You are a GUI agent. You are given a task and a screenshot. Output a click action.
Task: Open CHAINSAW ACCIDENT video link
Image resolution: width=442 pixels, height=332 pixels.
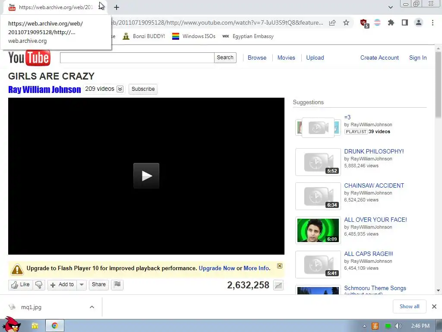click(x=374, y=185)
